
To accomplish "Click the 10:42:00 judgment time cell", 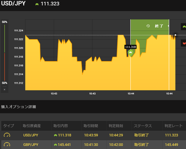I will 116,145.
